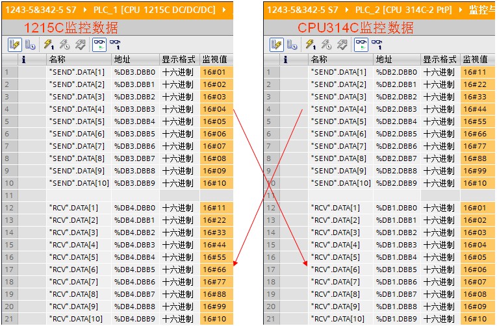Click 监视值 column header in CPU314C table
The width and height of the screenshot is (497, 326).
(x=478, y=59)
